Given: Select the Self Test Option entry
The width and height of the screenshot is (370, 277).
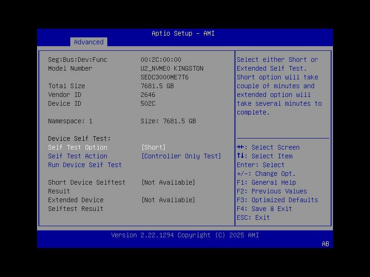Looking at the screenshot, I should tap(78, 147).
